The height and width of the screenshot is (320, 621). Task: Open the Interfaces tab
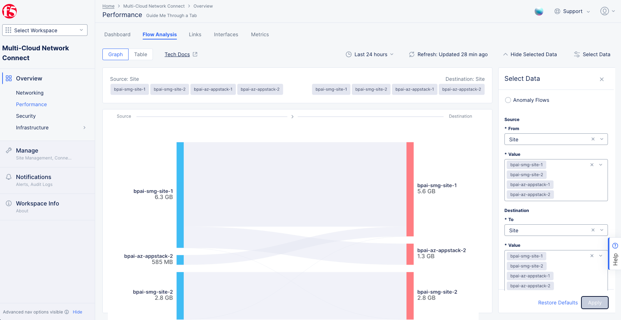point(226,34)
